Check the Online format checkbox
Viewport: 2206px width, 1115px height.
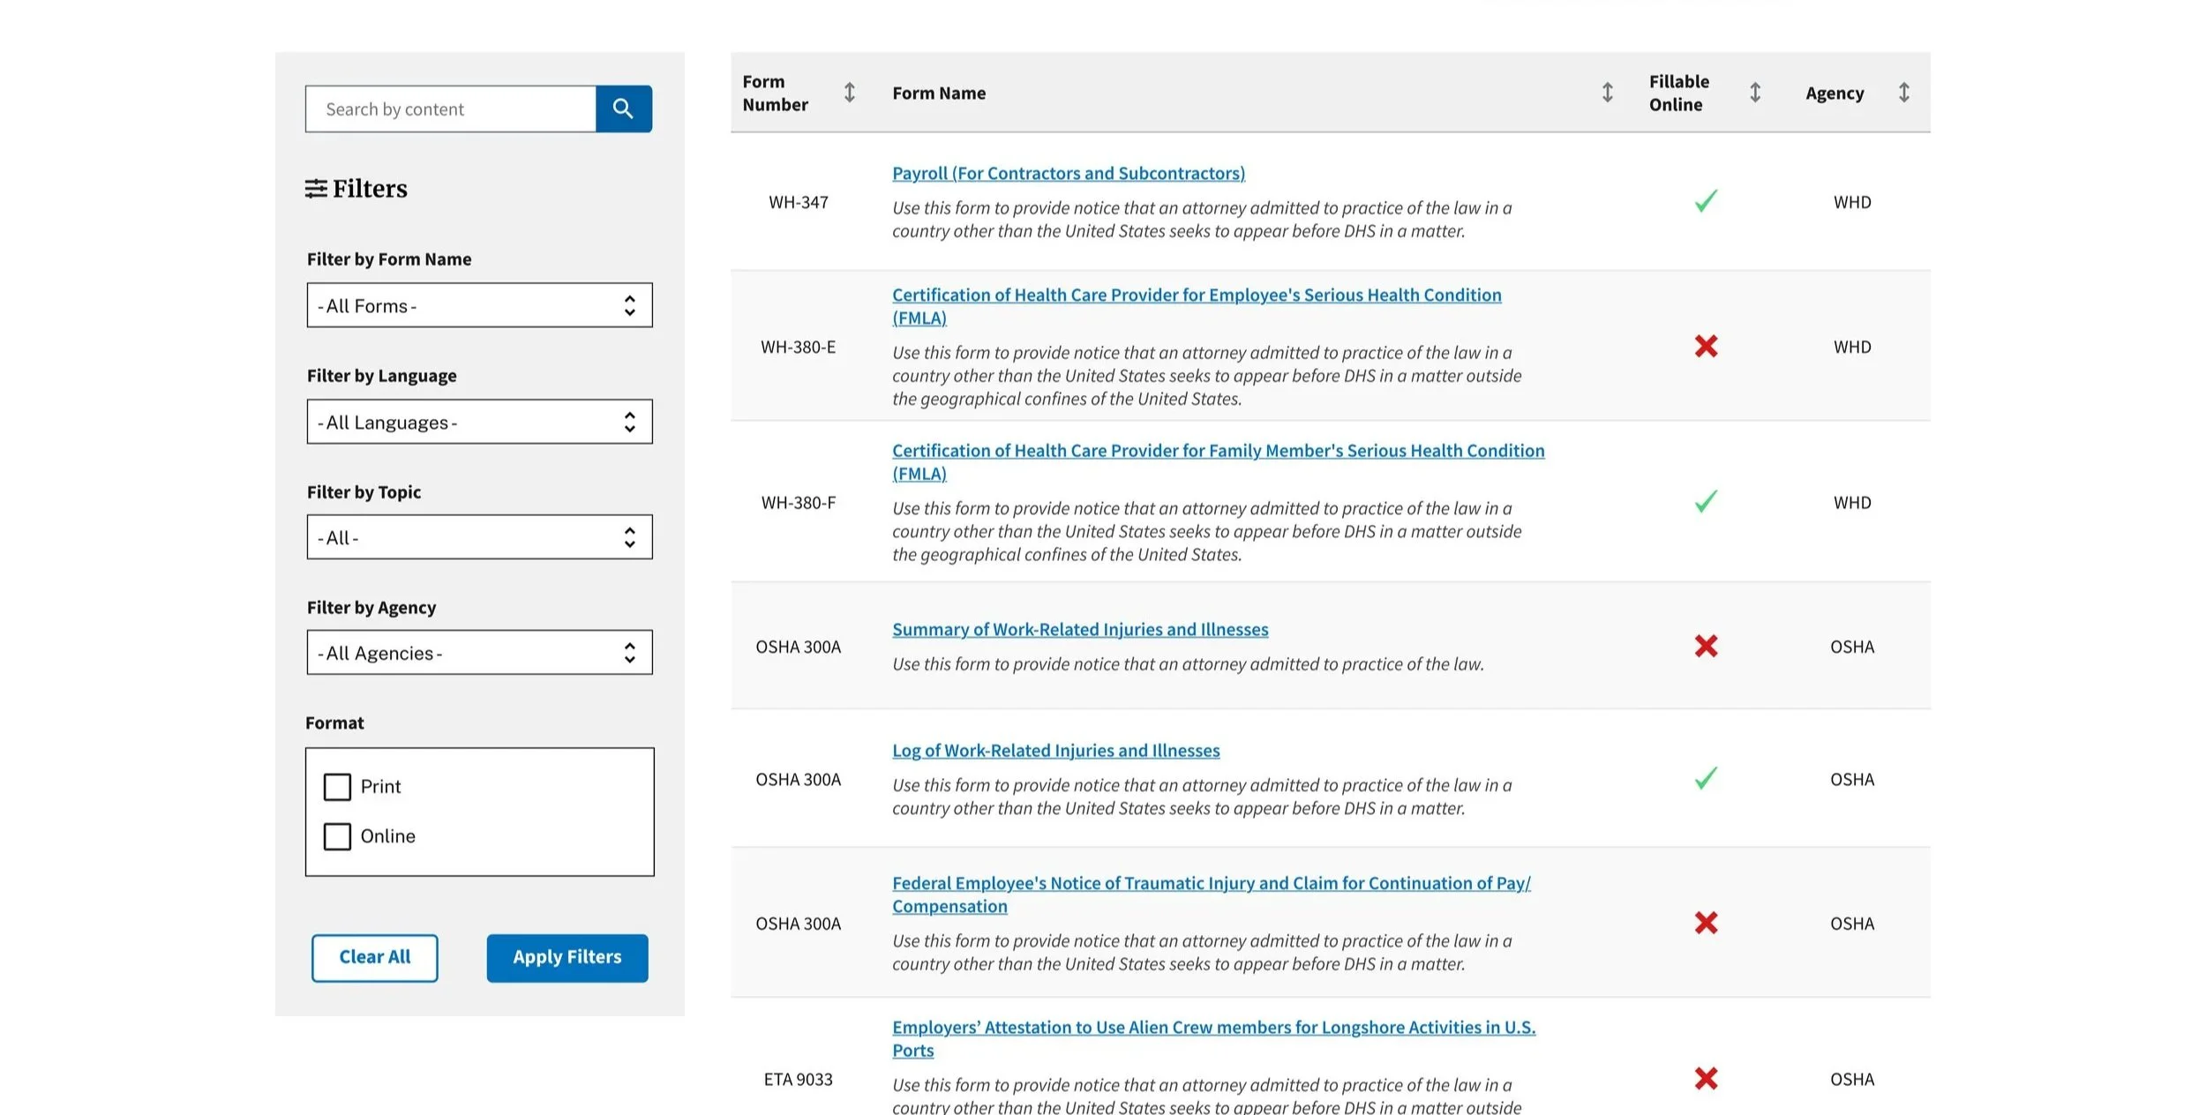(x=337, y=836)
